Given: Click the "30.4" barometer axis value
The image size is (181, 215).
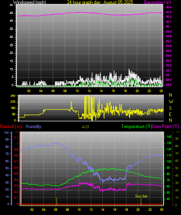Looking at the screenshot, I should coord(169,7).
